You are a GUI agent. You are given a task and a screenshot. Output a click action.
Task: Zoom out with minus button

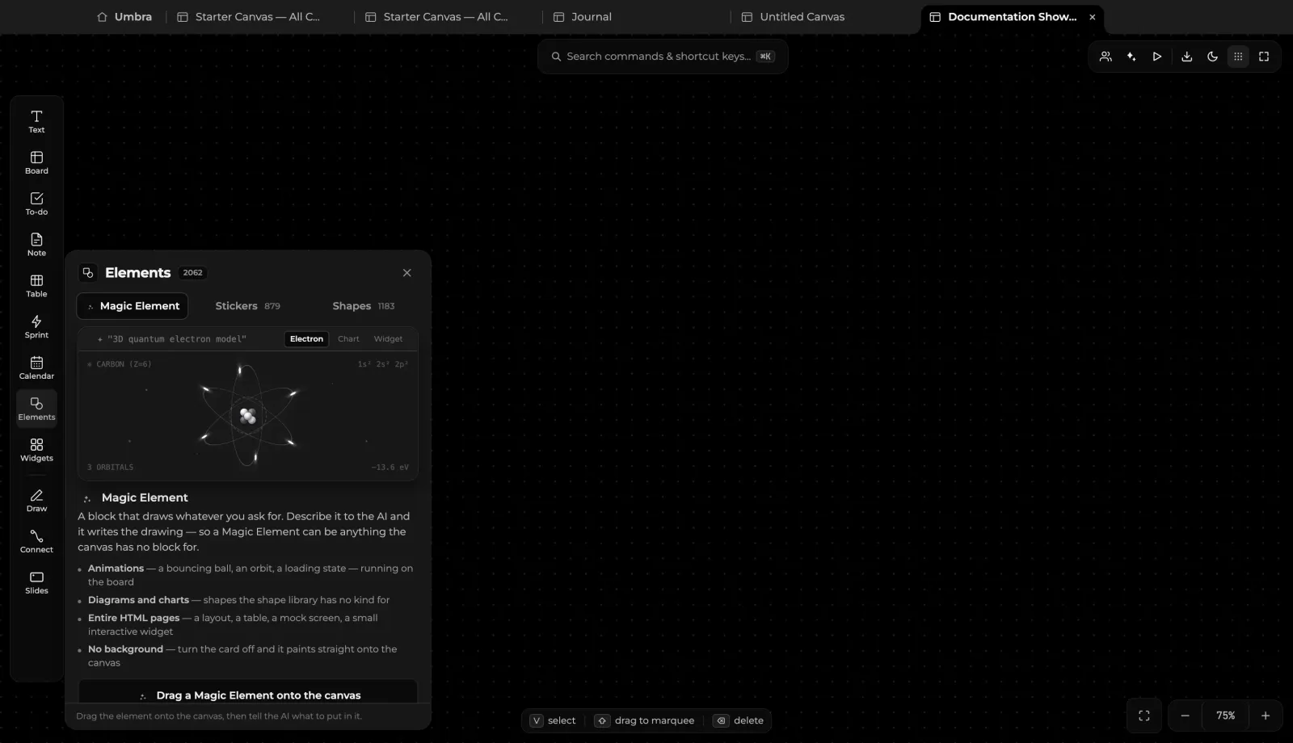pyautogui.click(x=1185, y=716)
